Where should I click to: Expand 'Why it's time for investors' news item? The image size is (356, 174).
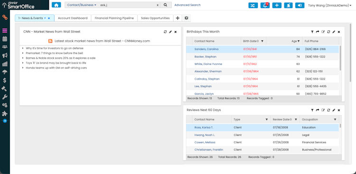(x=23, y=48)
